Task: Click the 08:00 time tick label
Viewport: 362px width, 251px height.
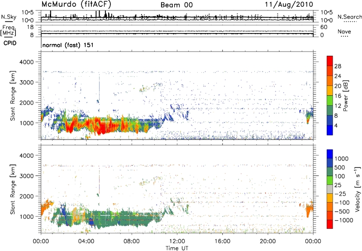Action: click(x=132, y=241)
